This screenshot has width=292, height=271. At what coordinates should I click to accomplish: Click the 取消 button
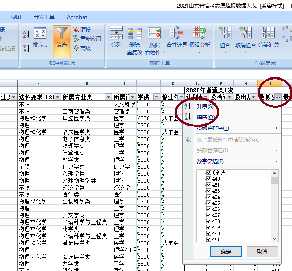click(x=262, y=252)
